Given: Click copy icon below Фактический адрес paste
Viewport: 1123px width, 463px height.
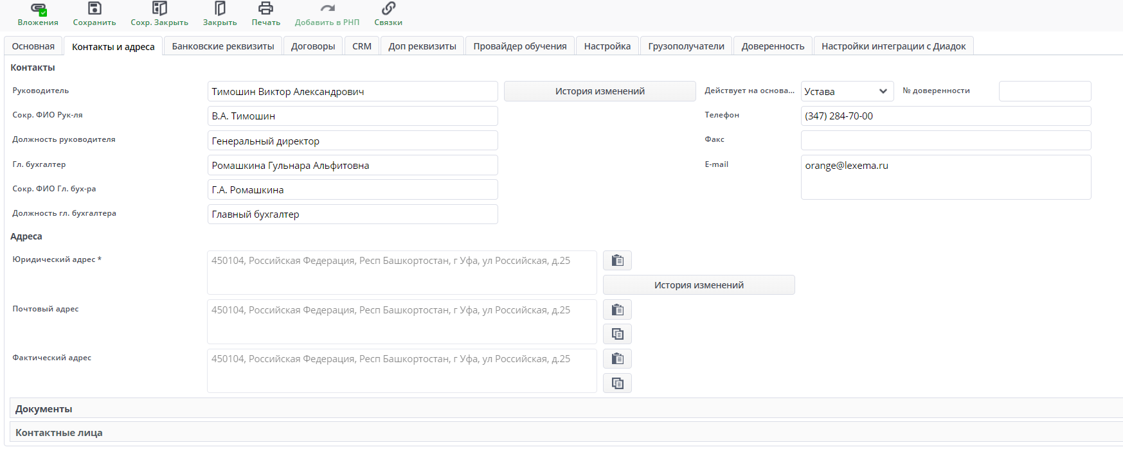Looking at the screenshot, I should pos(617,383).
